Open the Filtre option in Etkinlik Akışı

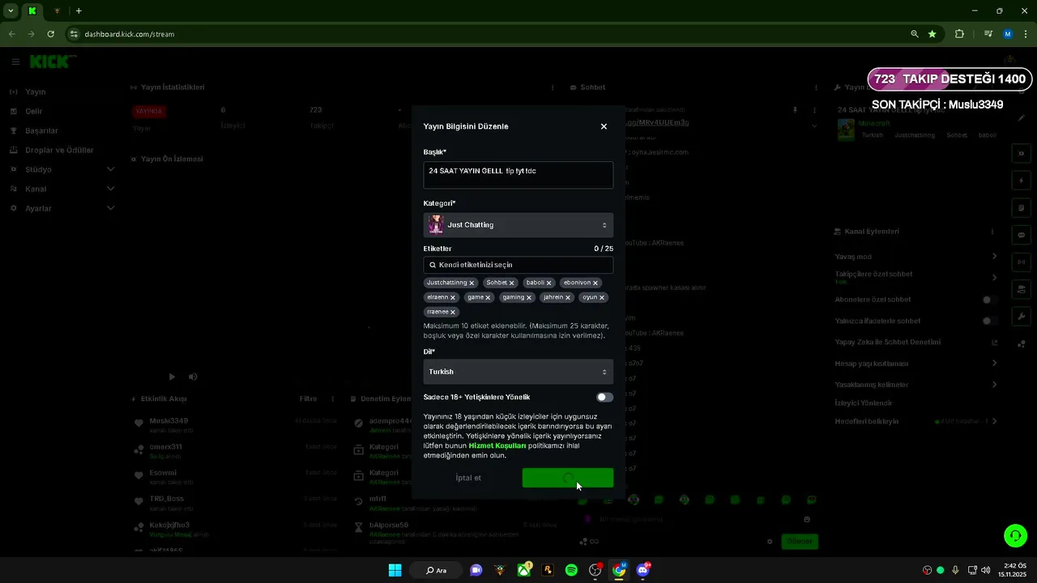308,399
